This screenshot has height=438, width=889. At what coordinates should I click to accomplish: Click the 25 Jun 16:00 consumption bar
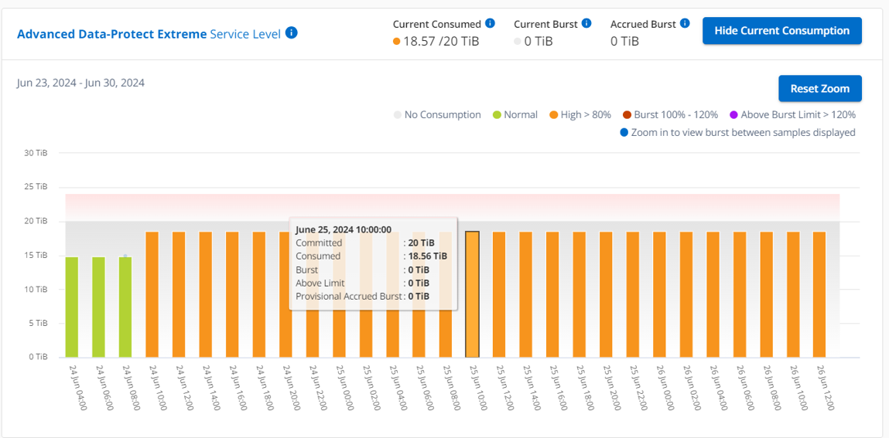[x=552, y=294]
